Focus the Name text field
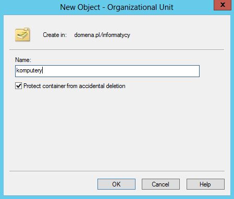The width and height of the screenshot is (234, 199). coord(107,71)
